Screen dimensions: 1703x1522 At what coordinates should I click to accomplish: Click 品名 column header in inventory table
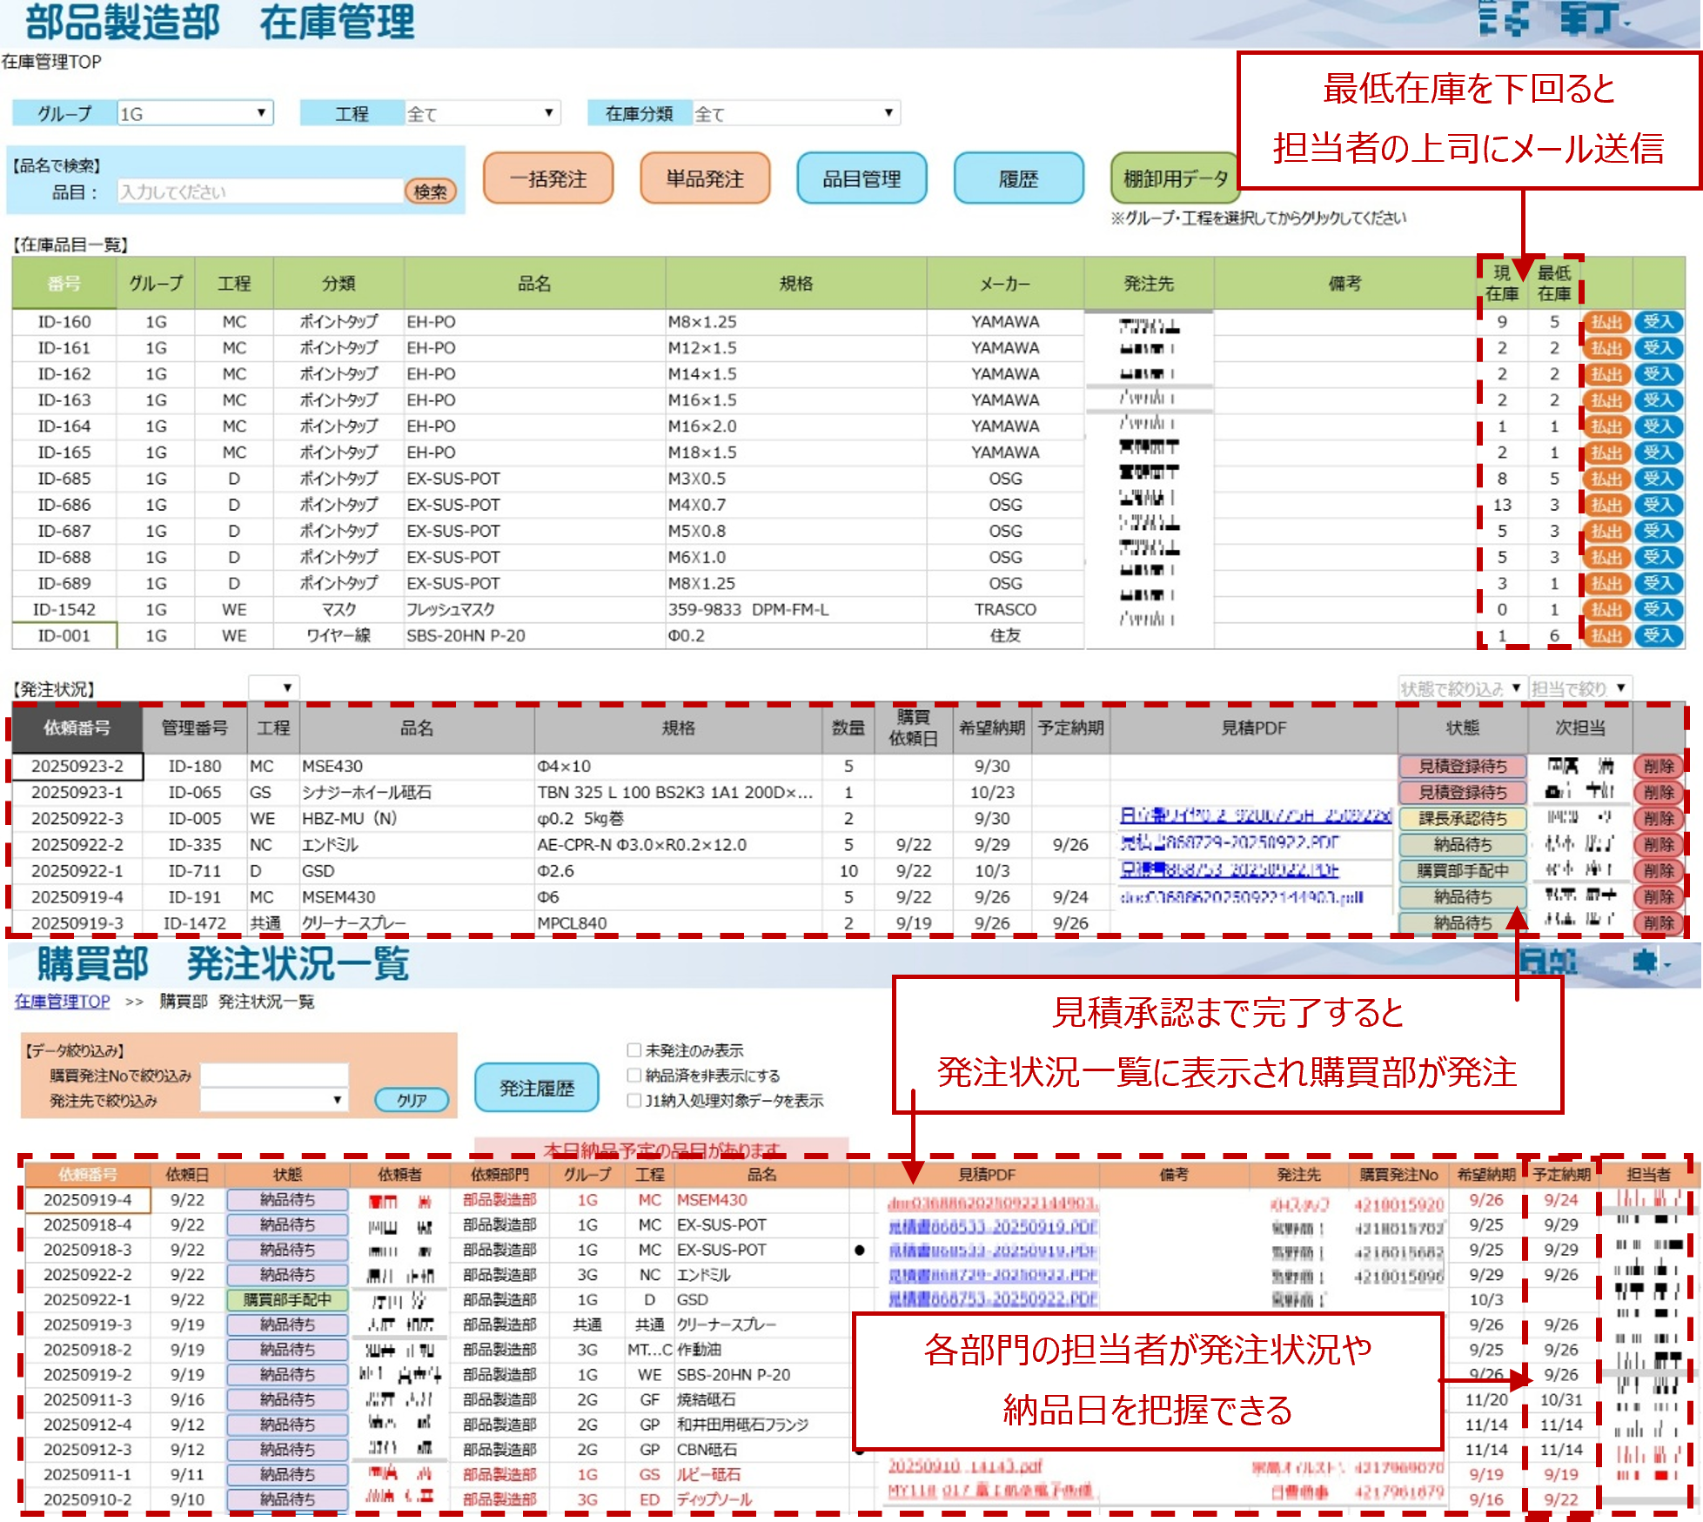534,284
